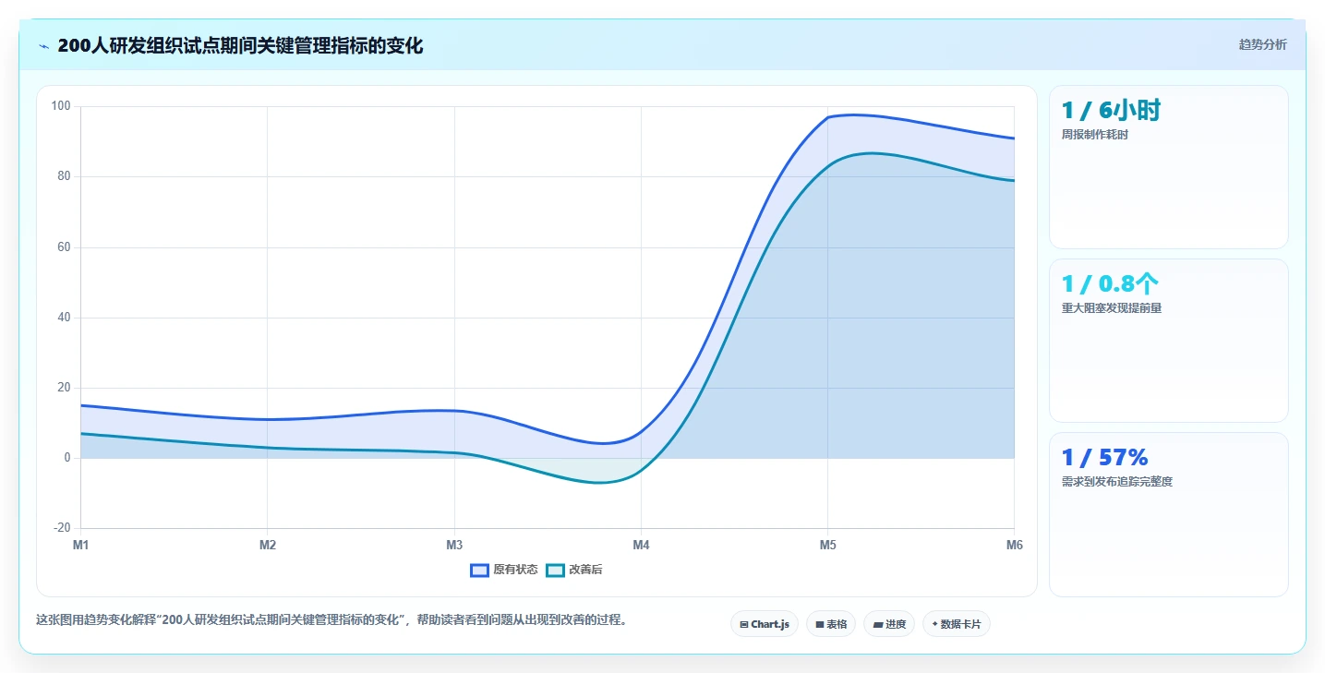Select the 数据卡片 tag chip
The image size is (1325, 673).
[957, 624]
